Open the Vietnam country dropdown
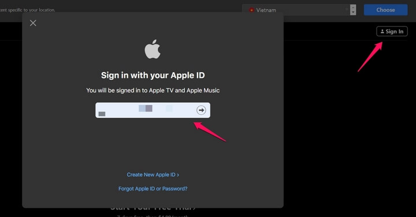 pyautogui.click(x=299, y=10)
